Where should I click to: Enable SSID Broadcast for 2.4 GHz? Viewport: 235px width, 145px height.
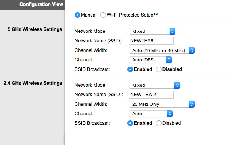130,123
